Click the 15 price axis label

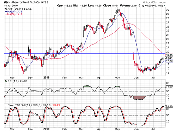point(168,73)
